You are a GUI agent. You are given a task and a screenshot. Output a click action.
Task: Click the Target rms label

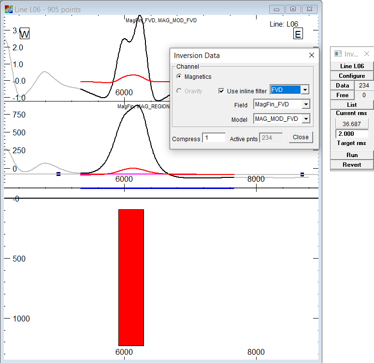click(x=352, y=143)
